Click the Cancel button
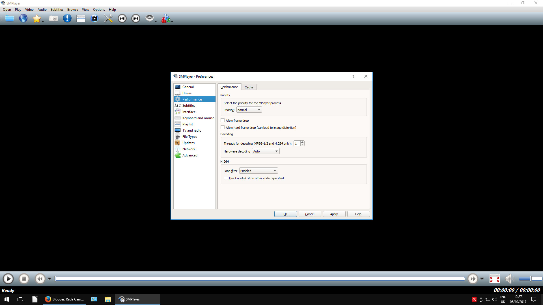This screenshot has height=305, width=543. pos(310,214)
